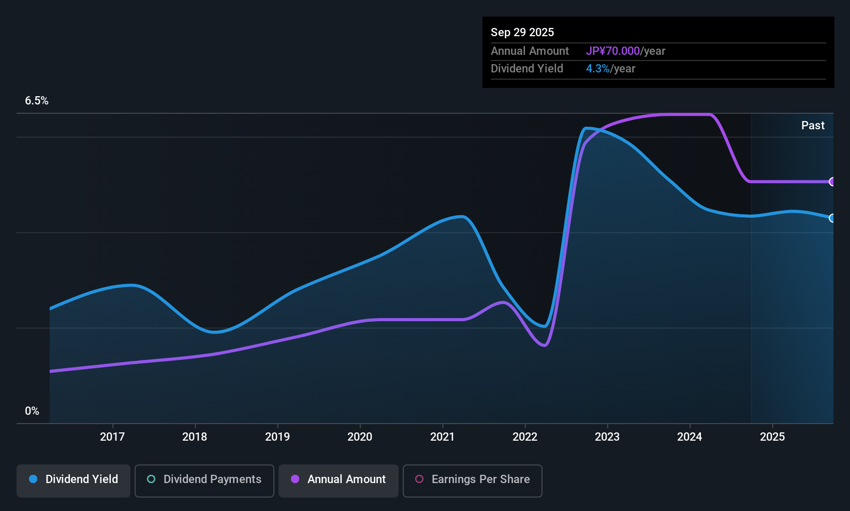Click the Past region label
The height and width of the screenshot is (511, 850).
(813, 126)
